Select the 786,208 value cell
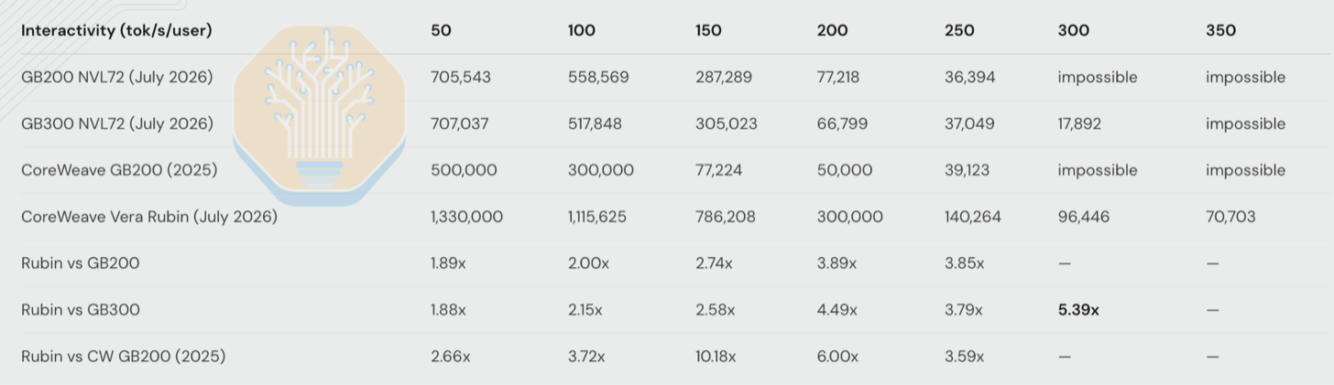1334x385 pixels. [726, 217]
